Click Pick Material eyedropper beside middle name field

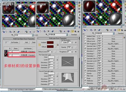pos(47,35)
